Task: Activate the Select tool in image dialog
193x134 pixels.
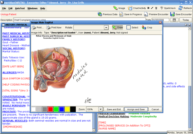Action: coord(132,28)
